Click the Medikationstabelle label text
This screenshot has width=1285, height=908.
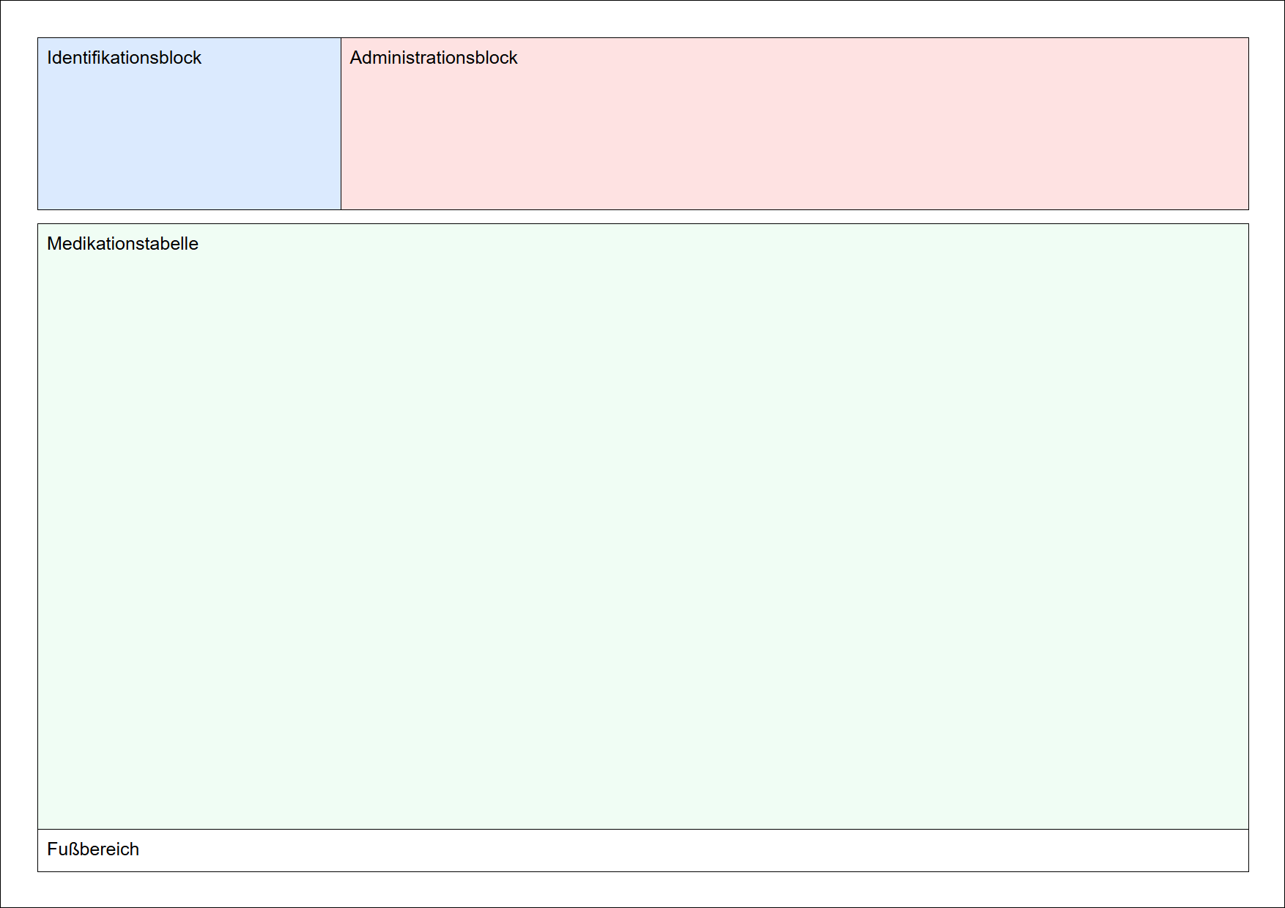pyautogui.click(x=122, y=244)
